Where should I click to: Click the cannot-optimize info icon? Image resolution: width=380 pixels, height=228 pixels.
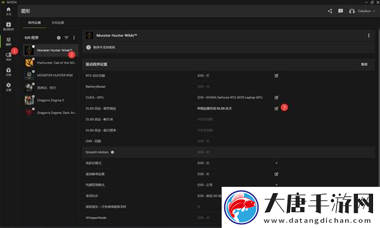(89, 47)
